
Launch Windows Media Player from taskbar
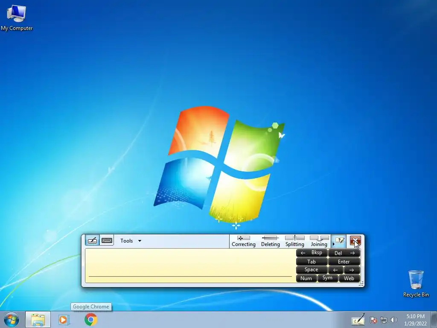pos(64,319)
